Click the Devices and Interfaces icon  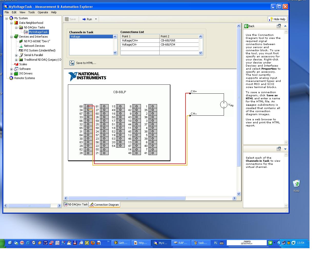[x=16, y=37]
